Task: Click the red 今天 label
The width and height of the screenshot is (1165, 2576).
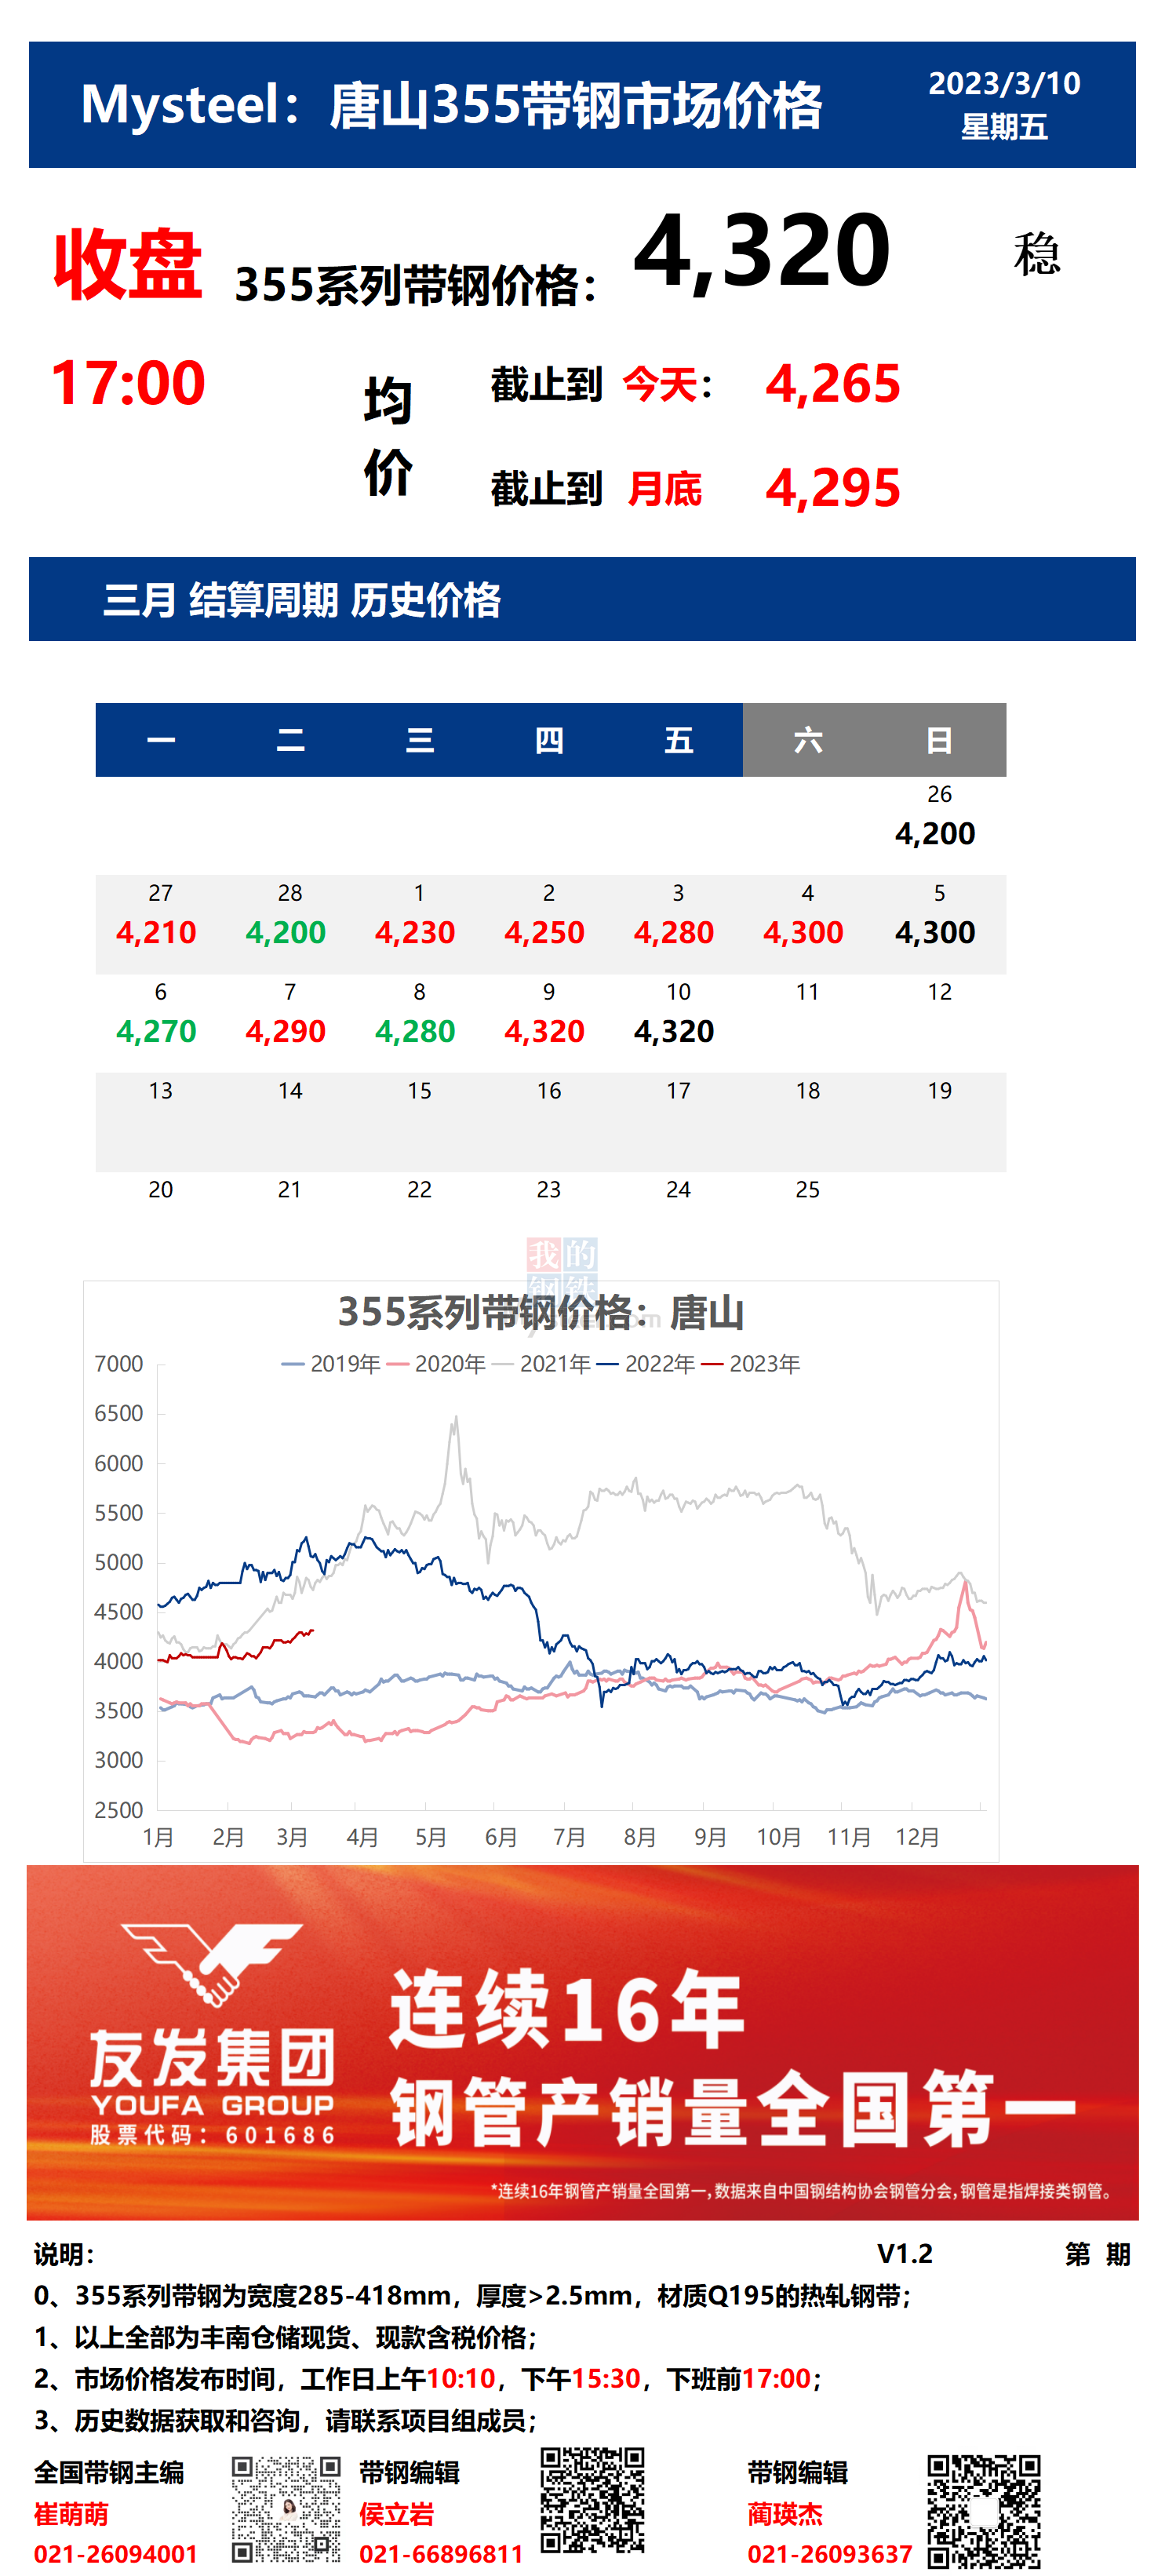Action: [x=660, y=384]
